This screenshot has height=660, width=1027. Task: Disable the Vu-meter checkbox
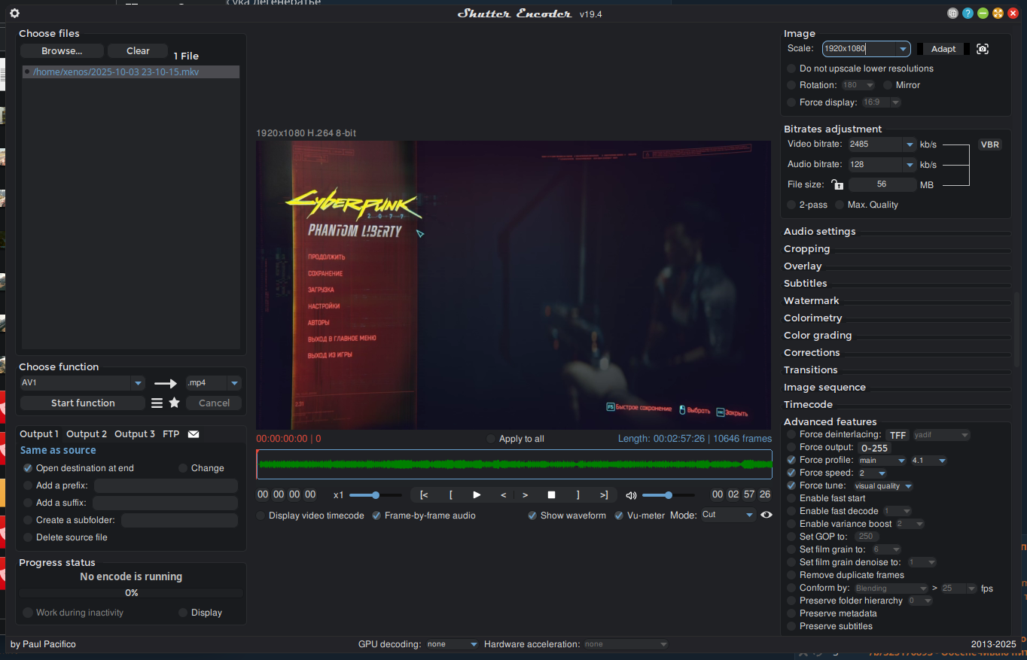[619, 516]
